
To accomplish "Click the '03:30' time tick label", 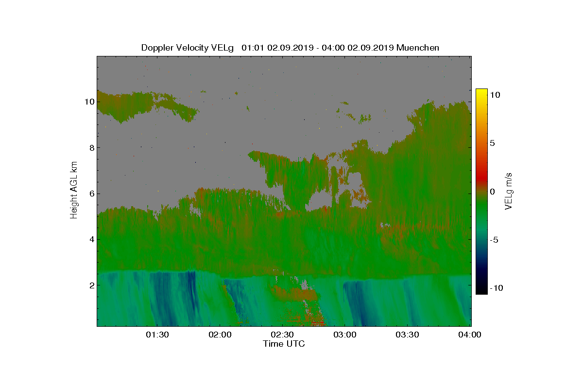I will click(x=408, y=335).
